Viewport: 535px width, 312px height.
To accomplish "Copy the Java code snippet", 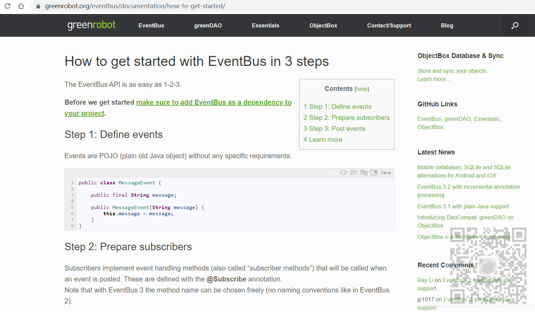I will click(x=364, y=172).
